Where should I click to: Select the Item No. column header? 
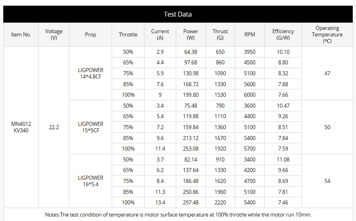click(x=21, y=34)
